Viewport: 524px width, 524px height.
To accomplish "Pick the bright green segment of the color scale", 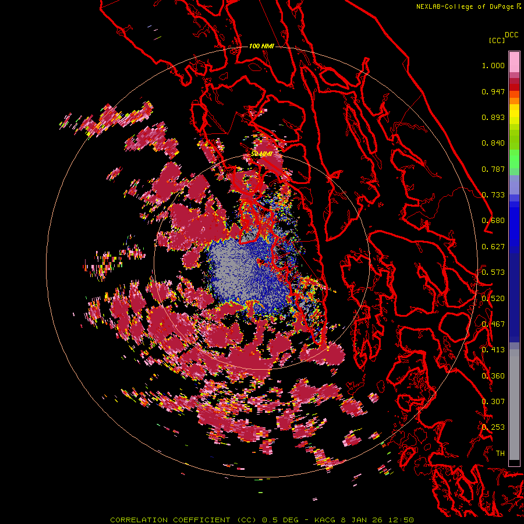I will pos(514,159).
